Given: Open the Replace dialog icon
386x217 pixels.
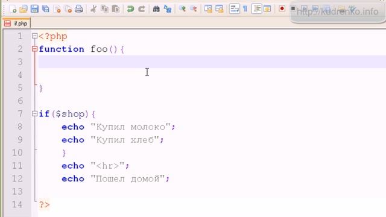Looking at the screenshot, I should 168,9.
